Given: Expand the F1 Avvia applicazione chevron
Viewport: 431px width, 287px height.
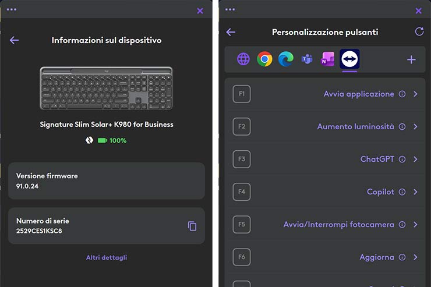Looking at the screenshot, I should [x=415, y=94].
